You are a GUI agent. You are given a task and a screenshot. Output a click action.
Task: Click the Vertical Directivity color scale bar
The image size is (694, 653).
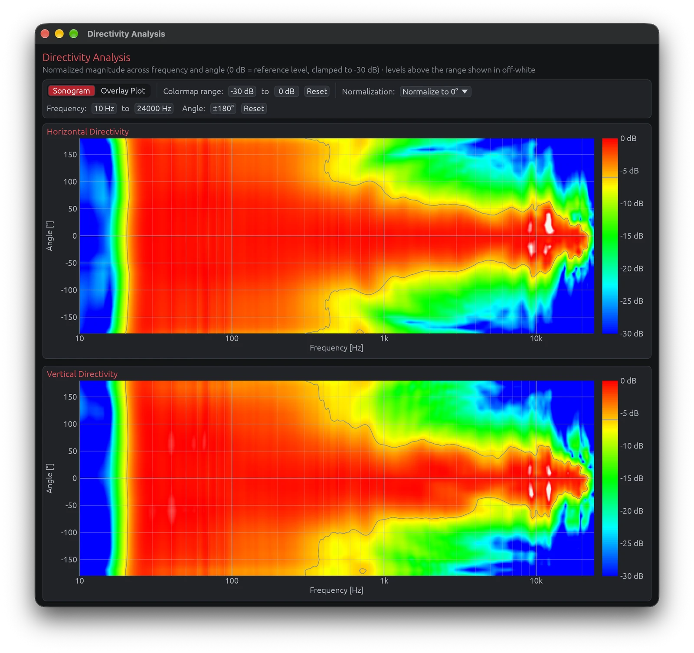tap(609, 478)
